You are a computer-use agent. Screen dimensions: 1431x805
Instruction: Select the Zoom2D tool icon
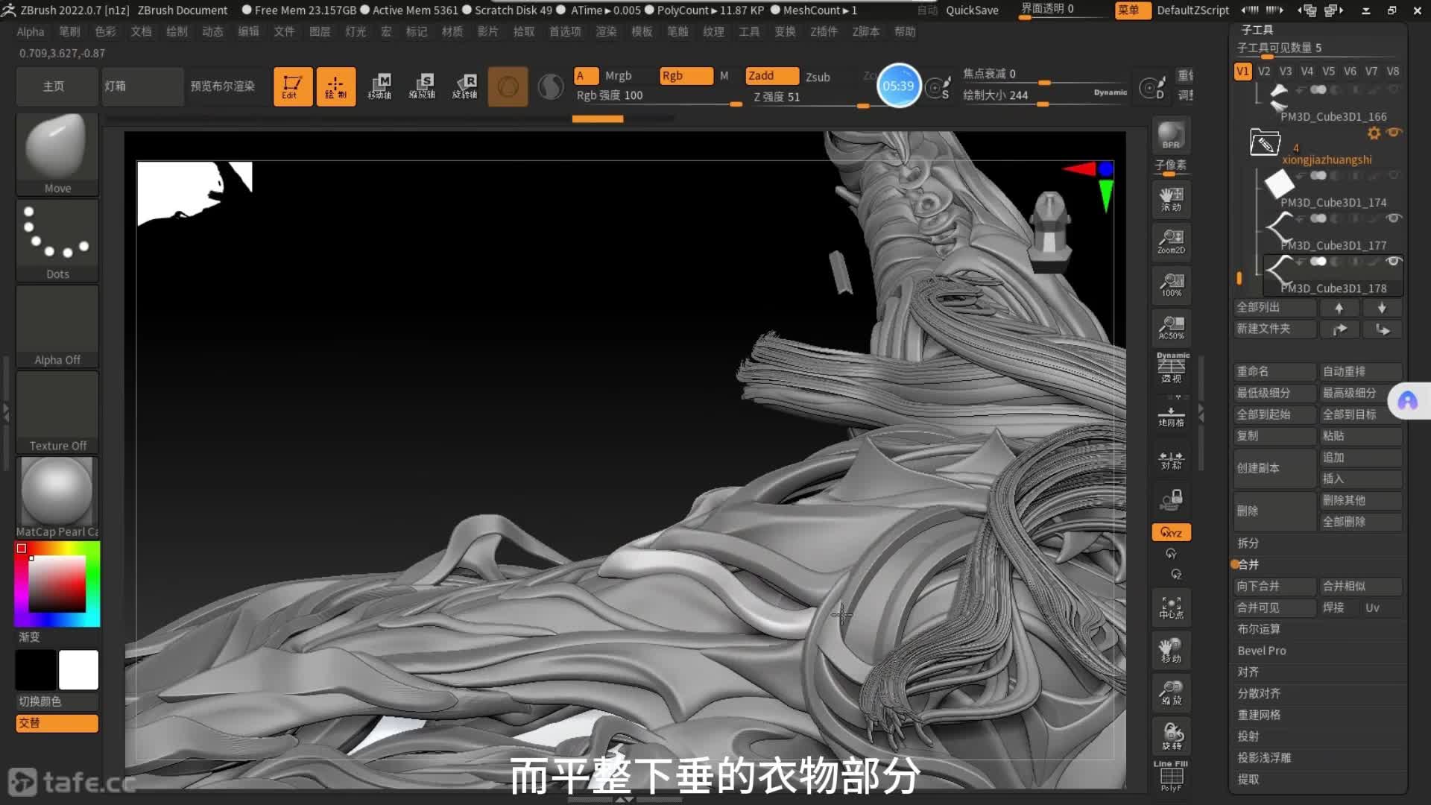coord(1171,241)
